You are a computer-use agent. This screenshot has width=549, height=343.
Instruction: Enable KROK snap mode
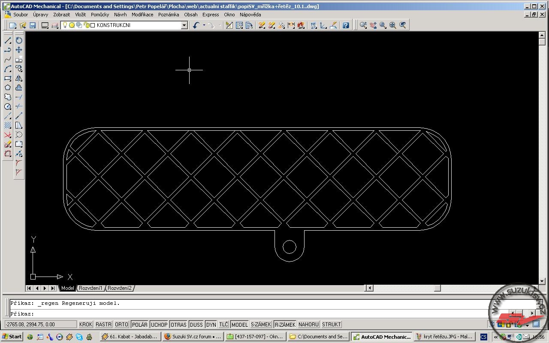(x=86, y=325)
